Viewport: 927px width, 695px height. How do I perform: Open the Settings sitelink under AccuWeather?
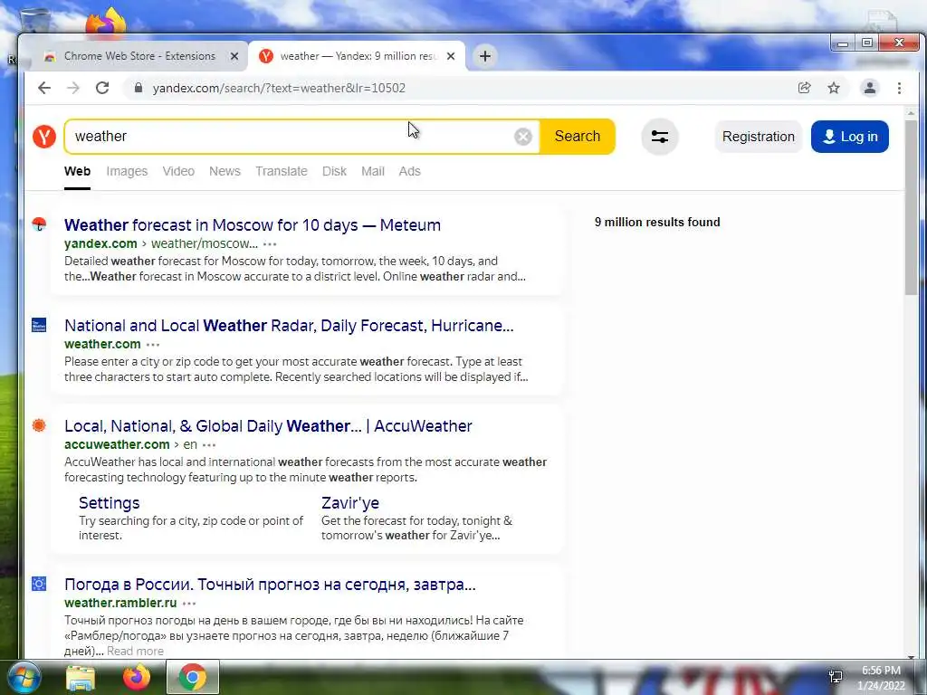110,503
